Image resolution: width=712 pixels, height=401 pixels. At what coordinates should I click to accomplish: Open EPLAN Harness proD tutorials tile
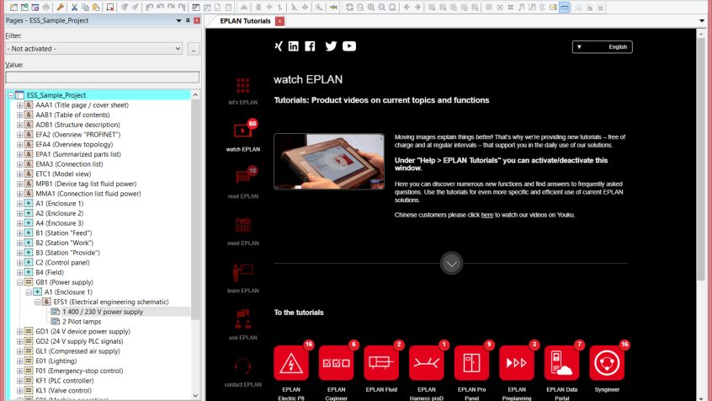coord(427,362)
